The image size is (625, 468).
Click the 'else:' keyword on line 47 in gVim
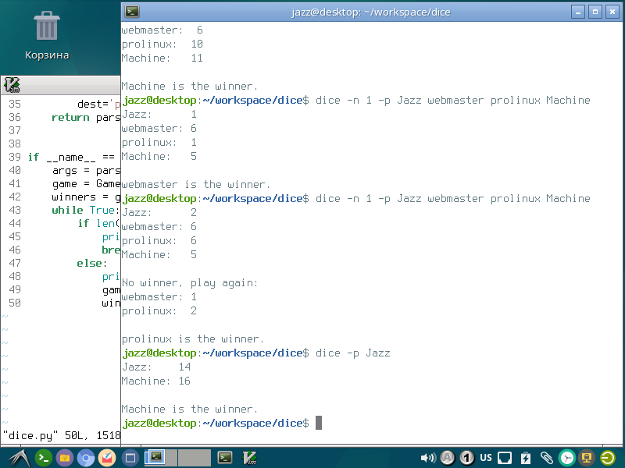point(91,264)
